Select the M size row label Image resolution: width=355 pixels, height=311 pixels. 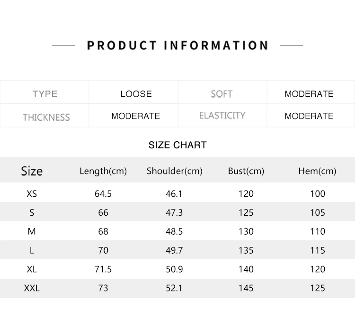click(x=32, y=231)
